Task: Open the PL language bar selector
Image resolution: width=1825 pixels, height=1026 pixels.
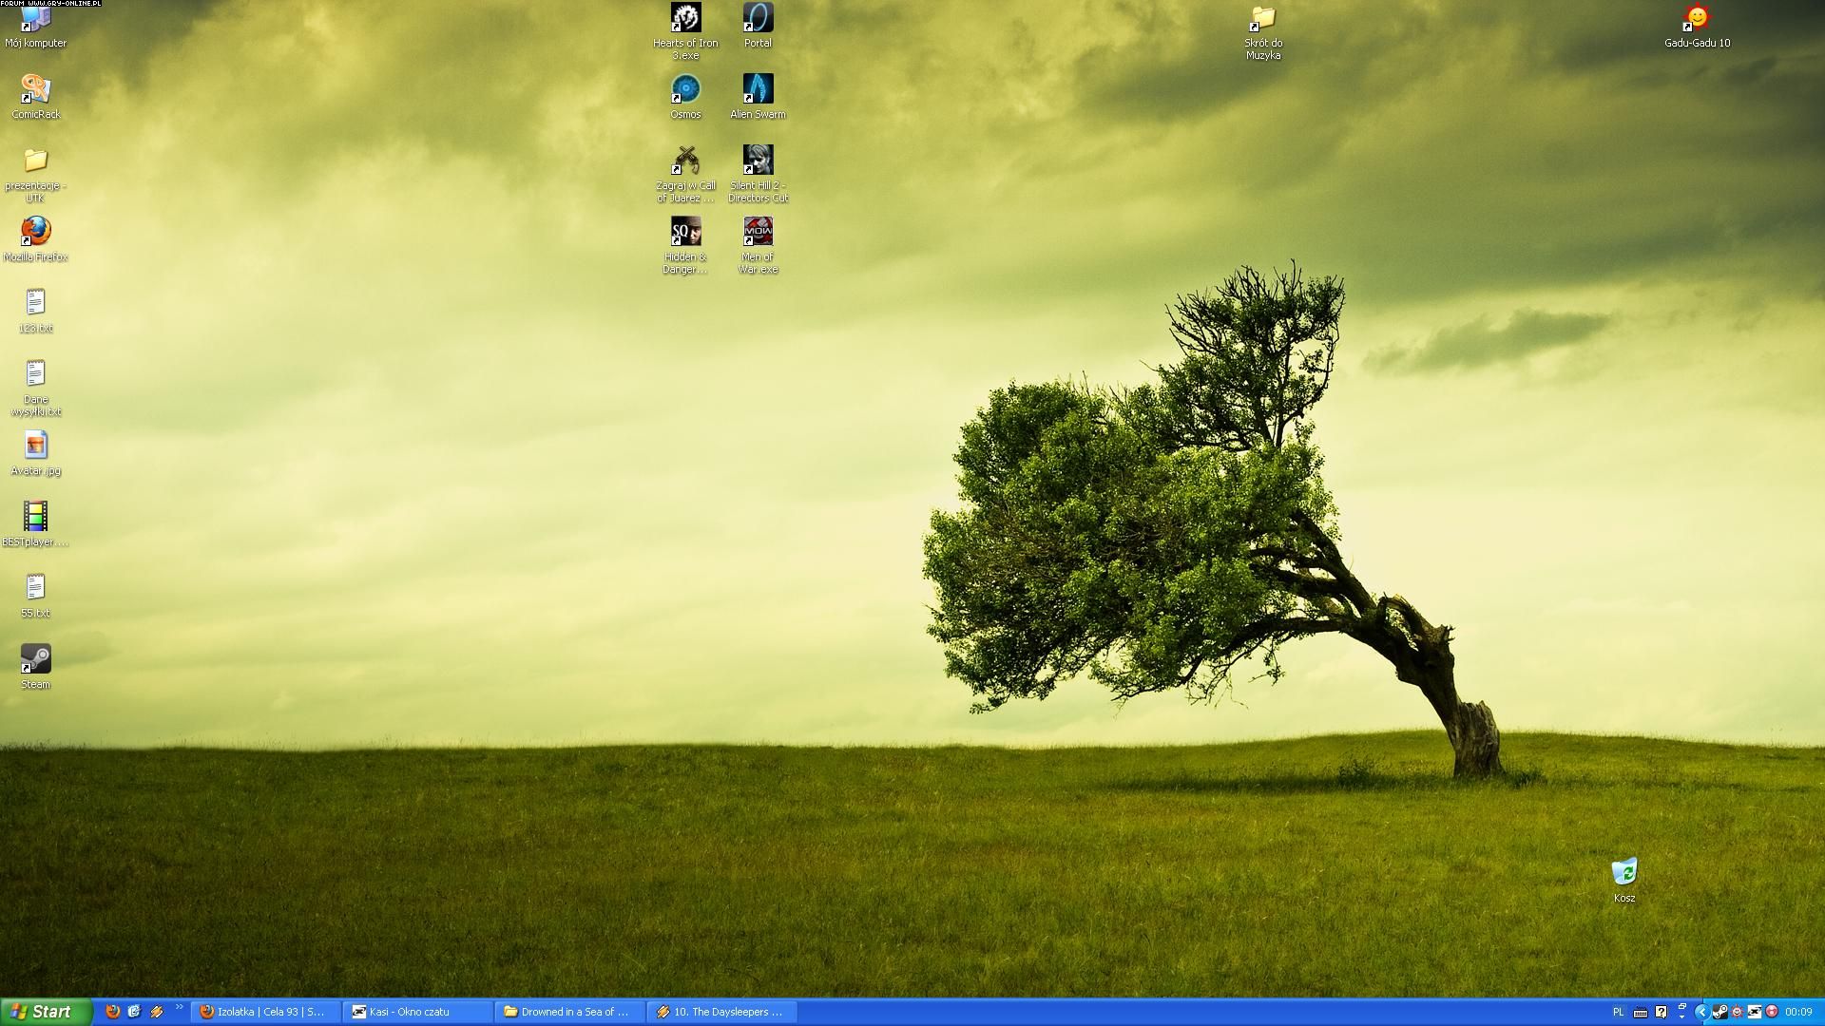Action: tap(1618, 1012)
